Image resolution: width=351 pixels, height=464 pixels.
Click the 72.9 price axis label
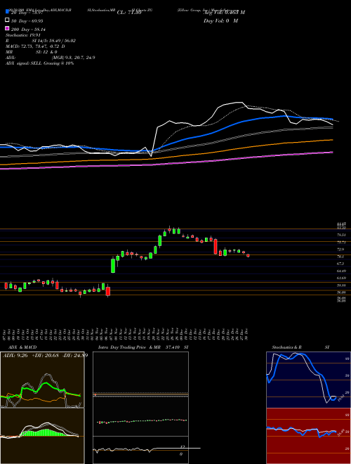[341, 250]
